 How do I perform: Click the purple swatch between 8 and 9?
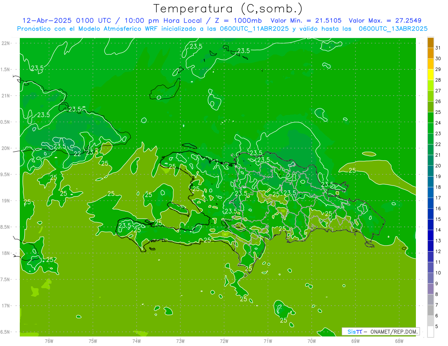[430, 289]
